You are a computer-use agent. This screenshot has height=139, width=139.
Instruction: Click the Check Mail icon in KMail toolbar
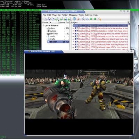(x=57, y=19)
